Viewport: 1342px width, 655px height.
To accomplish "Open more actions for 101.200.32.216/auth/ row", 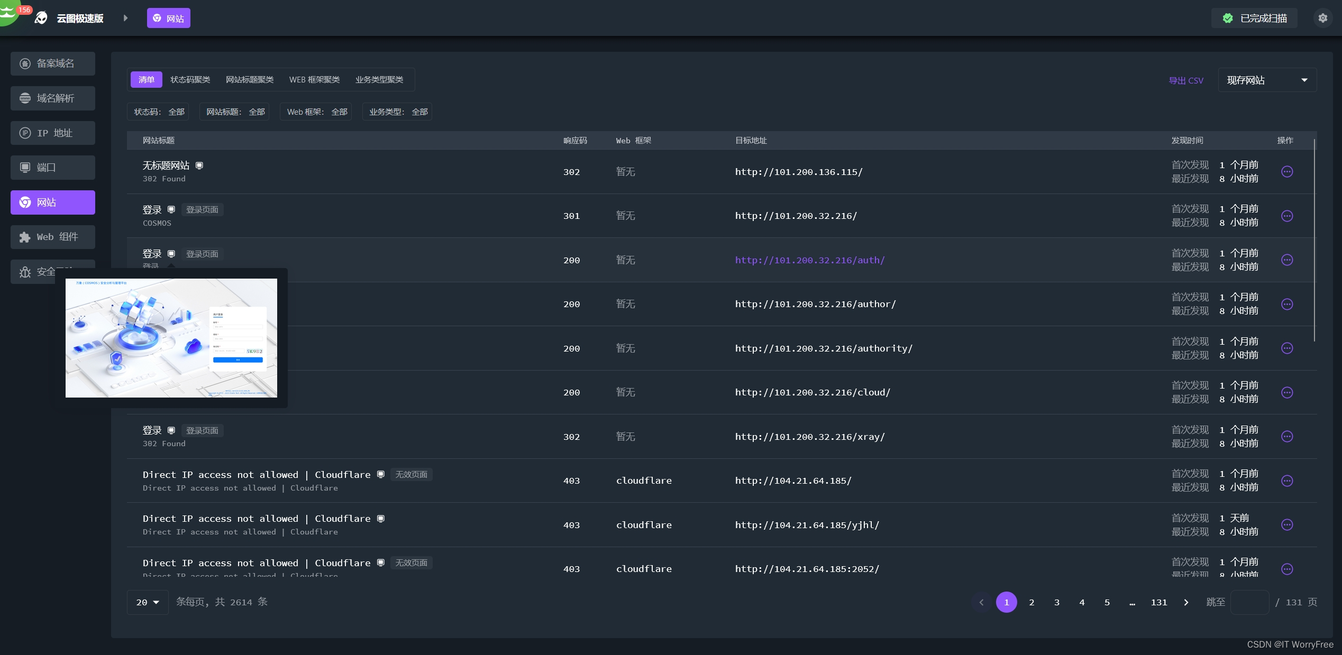I will 1287,260.
